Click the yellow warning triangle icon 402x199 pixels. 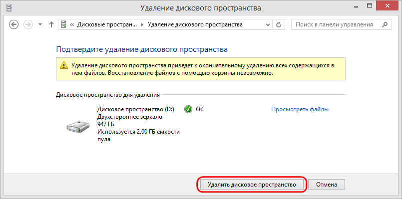point(63,65)
